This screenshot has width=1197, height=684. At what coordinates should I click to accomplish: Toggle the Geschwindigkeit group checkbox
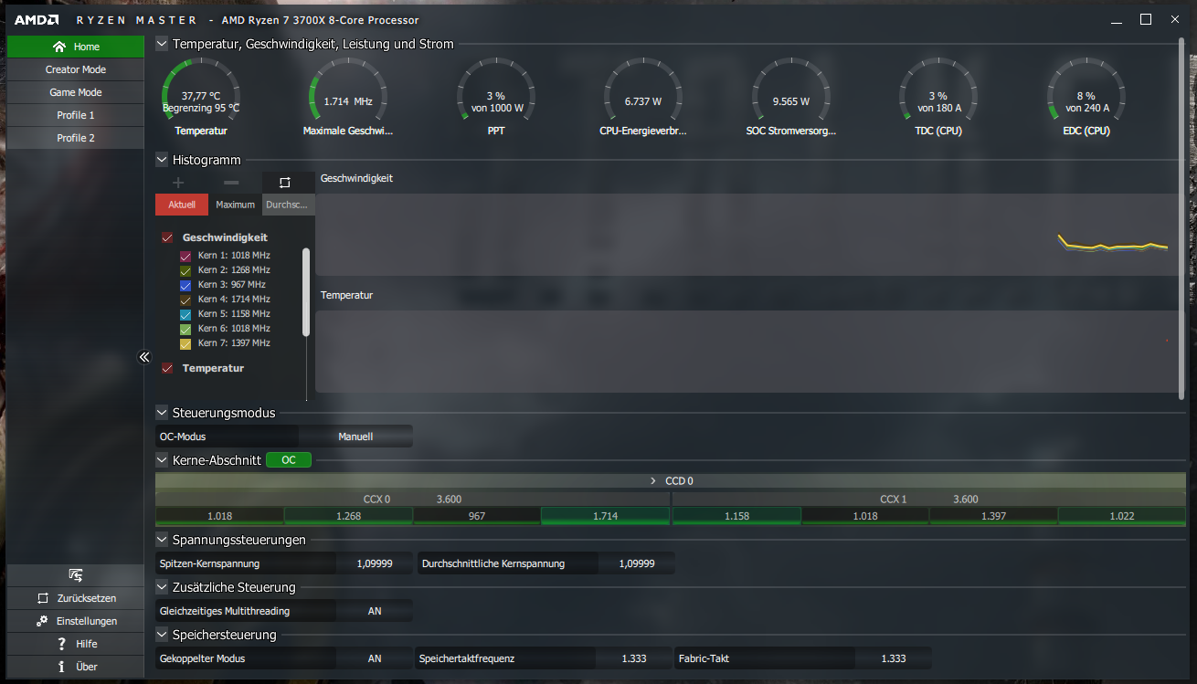[x=167, y=237]
